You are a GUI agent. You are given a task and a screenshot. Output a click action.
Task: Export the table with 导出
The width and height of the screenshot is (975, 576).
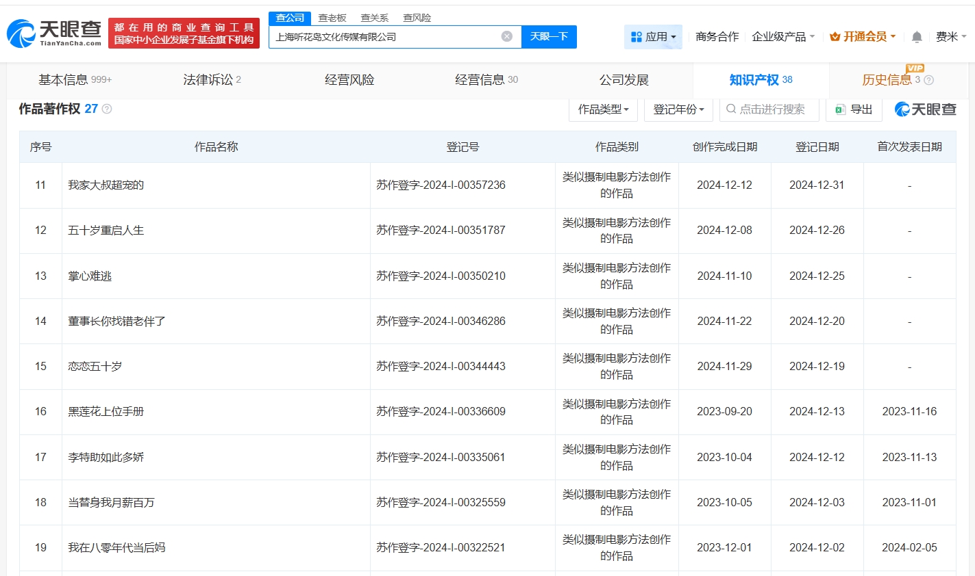(x=854, y=109)
